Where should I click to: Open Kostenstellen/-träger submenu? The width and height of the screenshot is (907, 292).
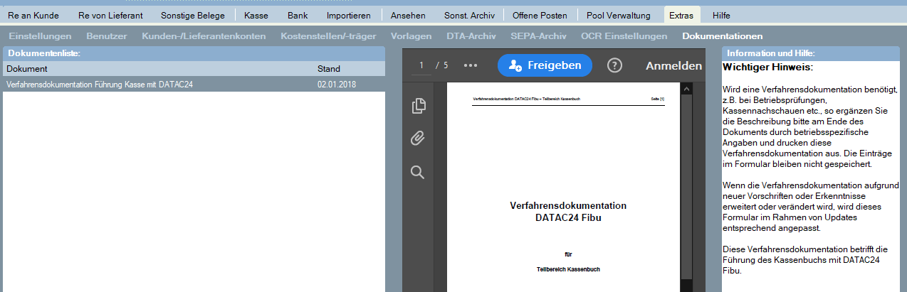click(x=328, y=36)
